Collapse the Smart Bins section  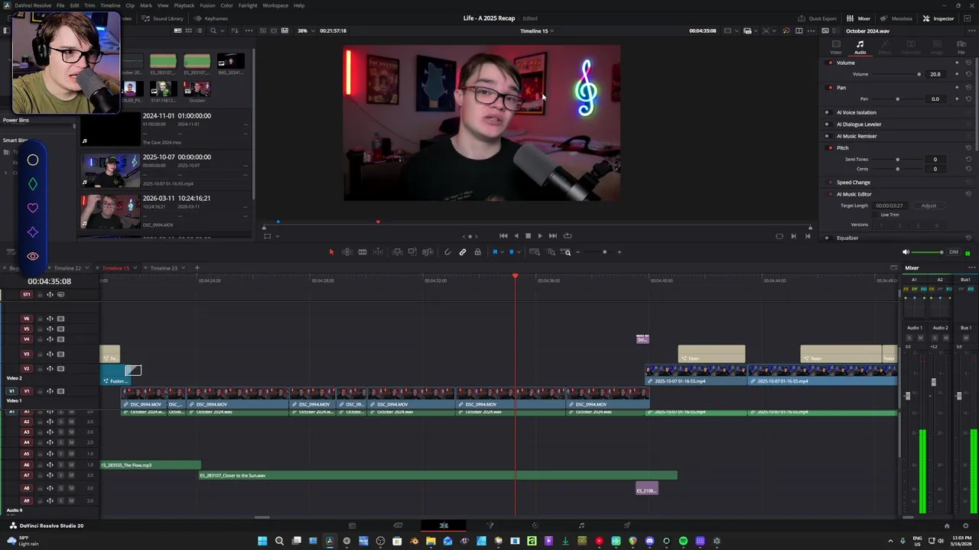(x=15, y=140)
